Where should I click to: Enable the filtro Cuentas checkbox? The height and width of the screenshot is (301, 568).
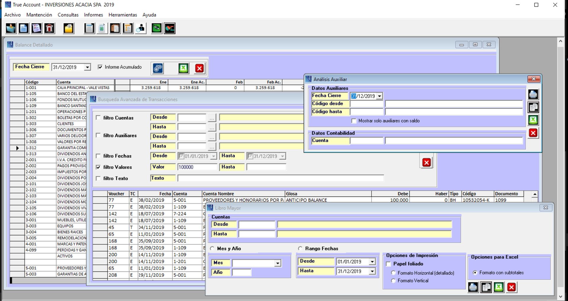coord(98,118)
